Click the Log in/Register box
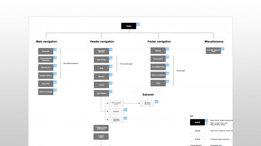261x146 pixels. click(102, 93)
